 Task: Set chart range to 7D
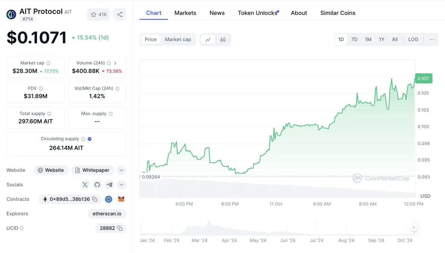(x=354, y=39)
